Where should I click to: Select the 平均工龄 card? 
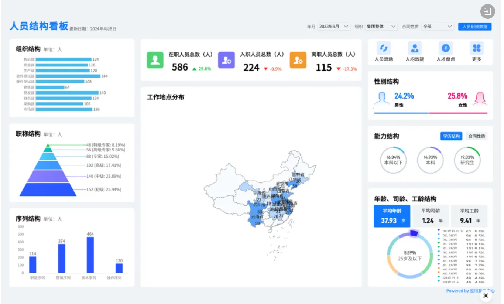coord(469,216)
